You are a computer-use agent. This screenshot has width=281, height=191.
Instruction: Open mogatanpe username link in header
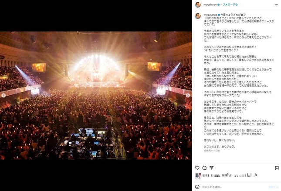pos(210,5)
